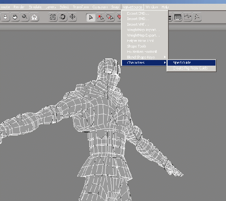Choose the scale tool with four diagonal arrows

53,17
